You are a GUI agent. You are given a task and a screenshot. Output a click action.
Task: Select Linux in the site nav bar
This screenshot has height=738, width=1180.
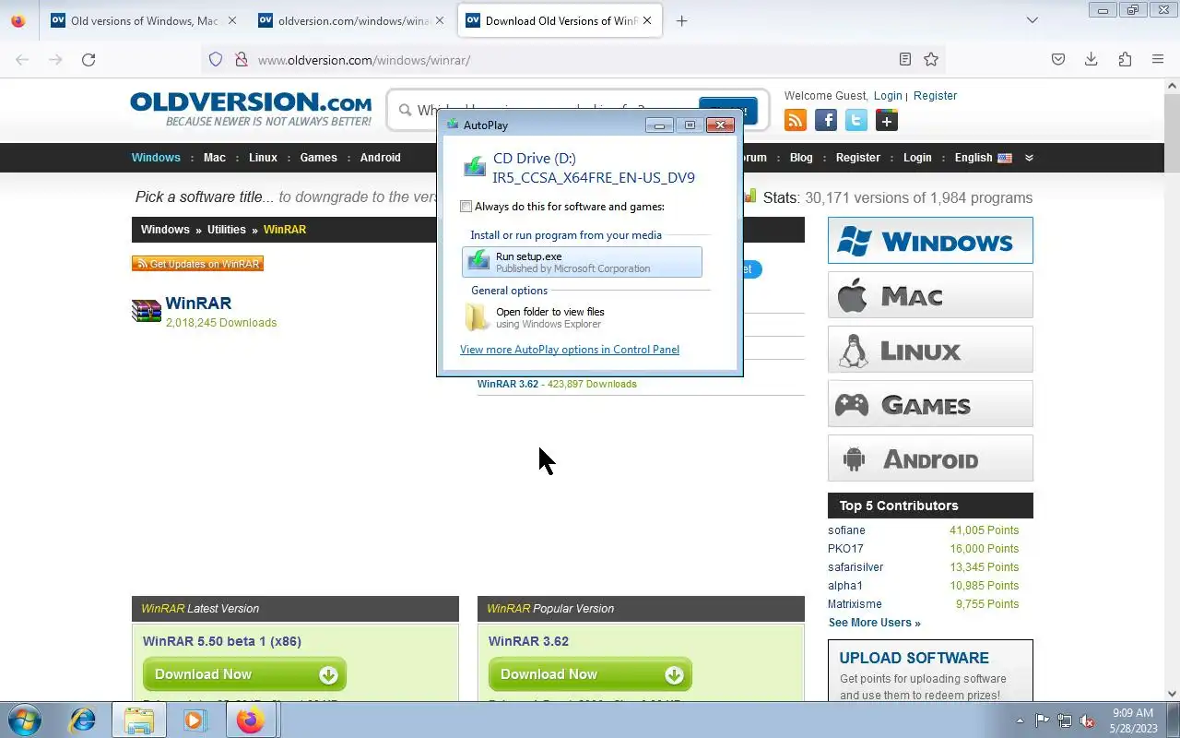[263, 158]
